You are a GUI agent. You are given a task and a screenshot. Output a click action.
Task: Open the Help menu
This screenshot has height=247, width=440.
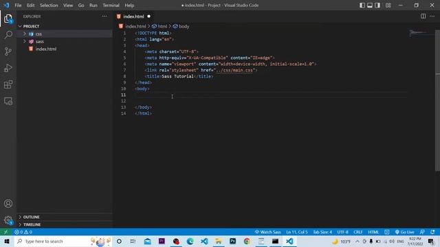[129, 5]
